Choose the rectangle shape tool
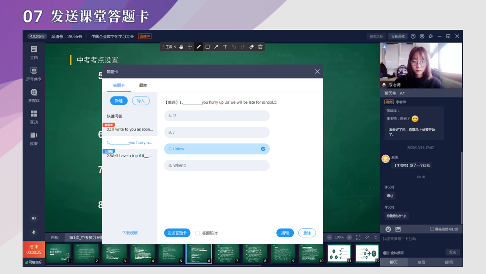The width and height of the screenshot is (486, 274). 208,47
